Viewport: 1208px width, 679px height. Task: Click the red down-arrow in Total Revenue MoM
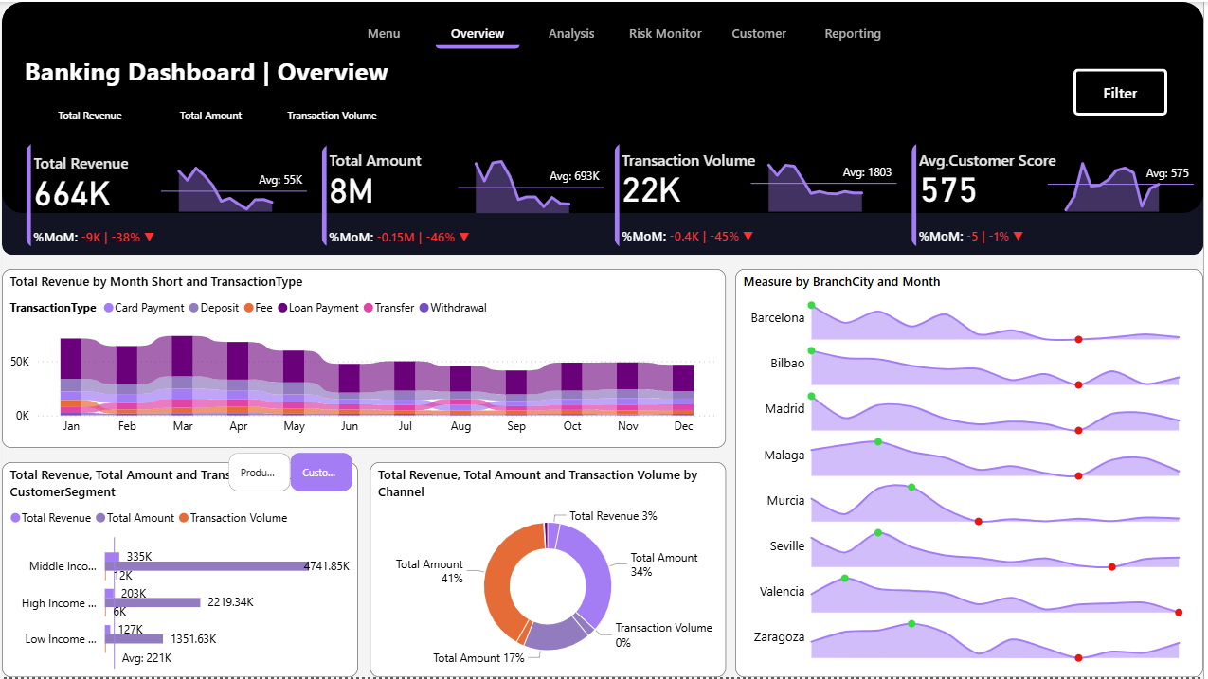click(x=149, y=238)
